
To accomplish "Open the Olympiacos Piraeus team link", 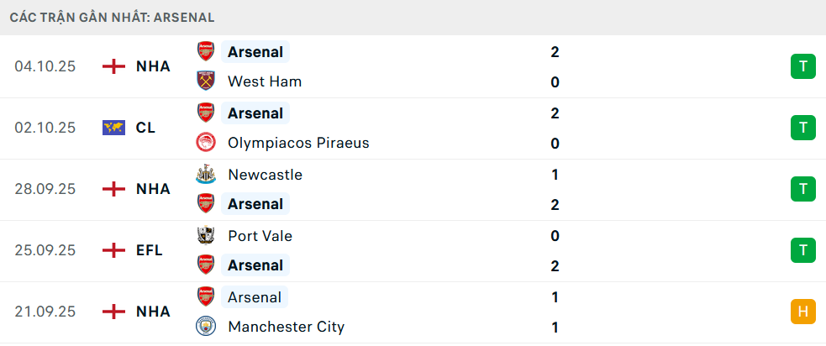I will tap(298, 143).
